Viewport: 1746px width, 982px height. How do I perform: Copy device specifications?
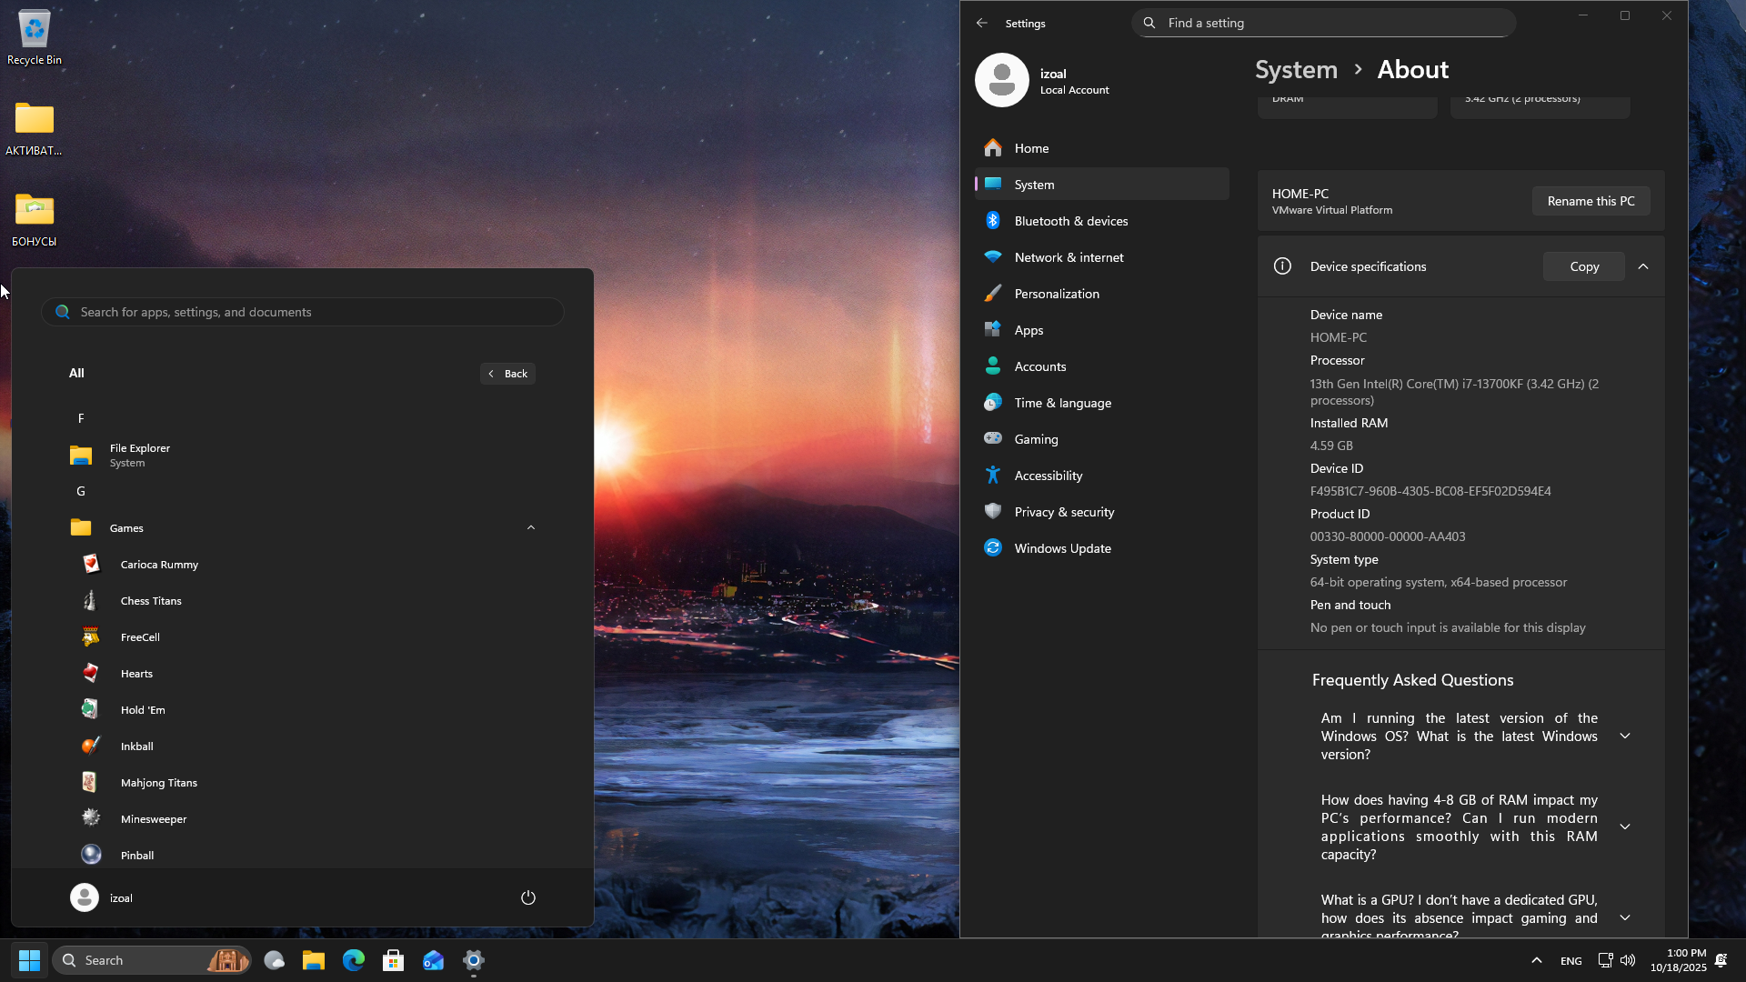(x=1583, y=266)
